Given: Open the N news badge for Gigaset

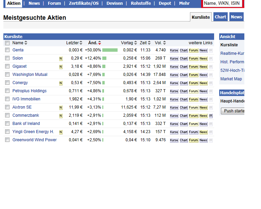Looking at the screenshot, I should 61,67.
